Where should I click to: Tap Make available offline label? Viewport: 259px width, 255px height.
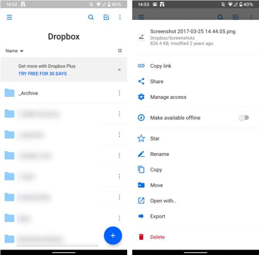pos(175,118)
